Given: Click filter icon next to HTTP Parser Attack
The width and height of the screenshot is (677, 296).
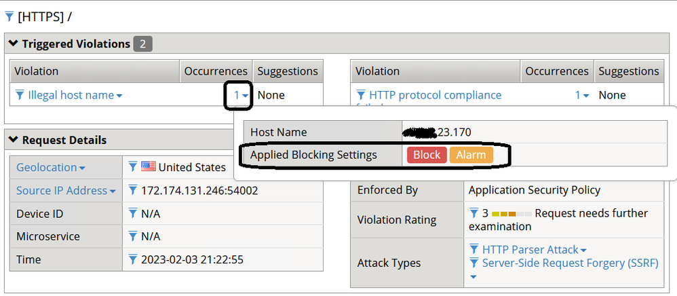Looking at the screenshot, I should [x=473, y=250].
